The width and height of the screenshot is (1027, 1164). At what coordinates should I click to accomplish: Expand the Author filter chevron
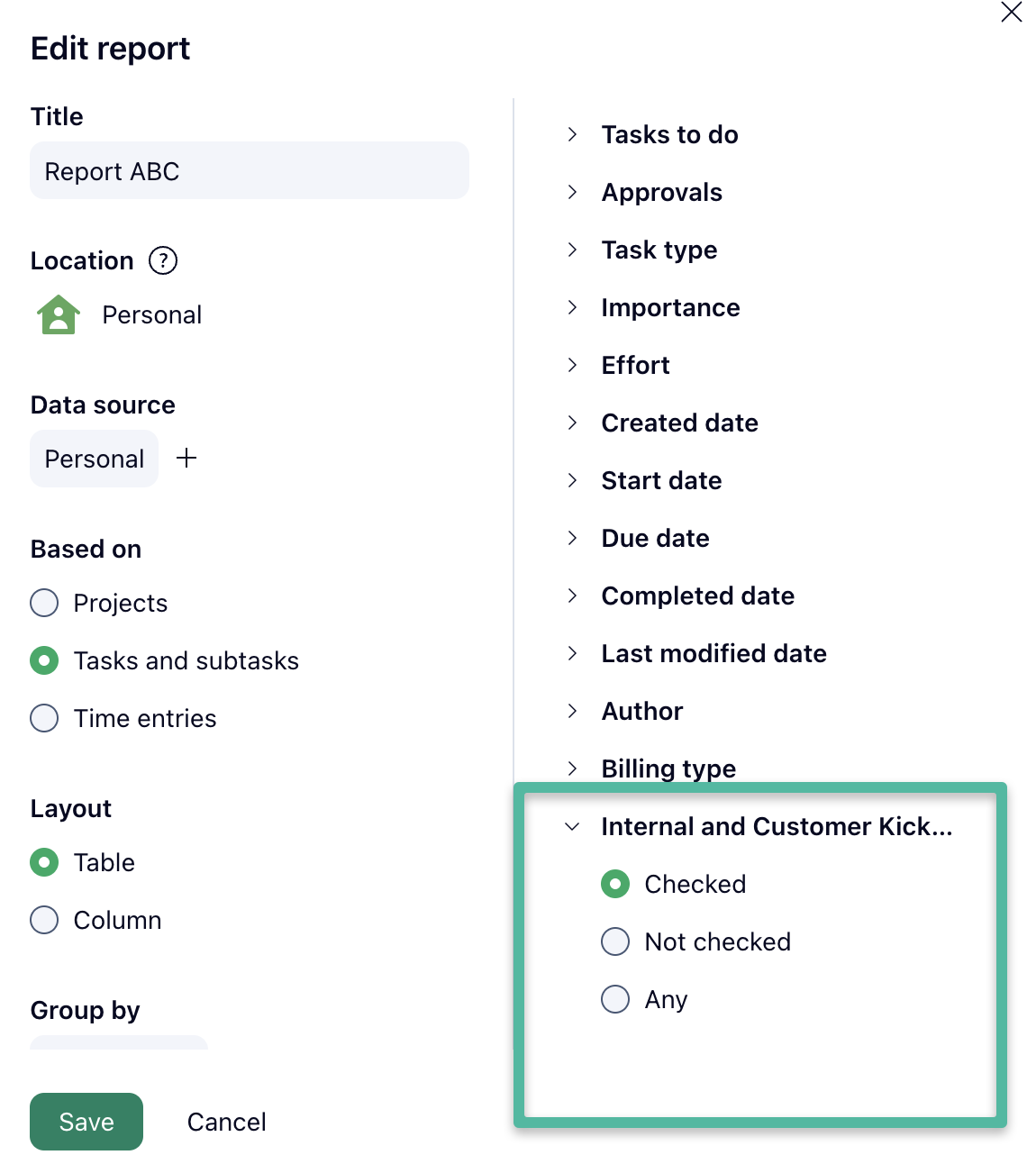click(x=572, y=711)
